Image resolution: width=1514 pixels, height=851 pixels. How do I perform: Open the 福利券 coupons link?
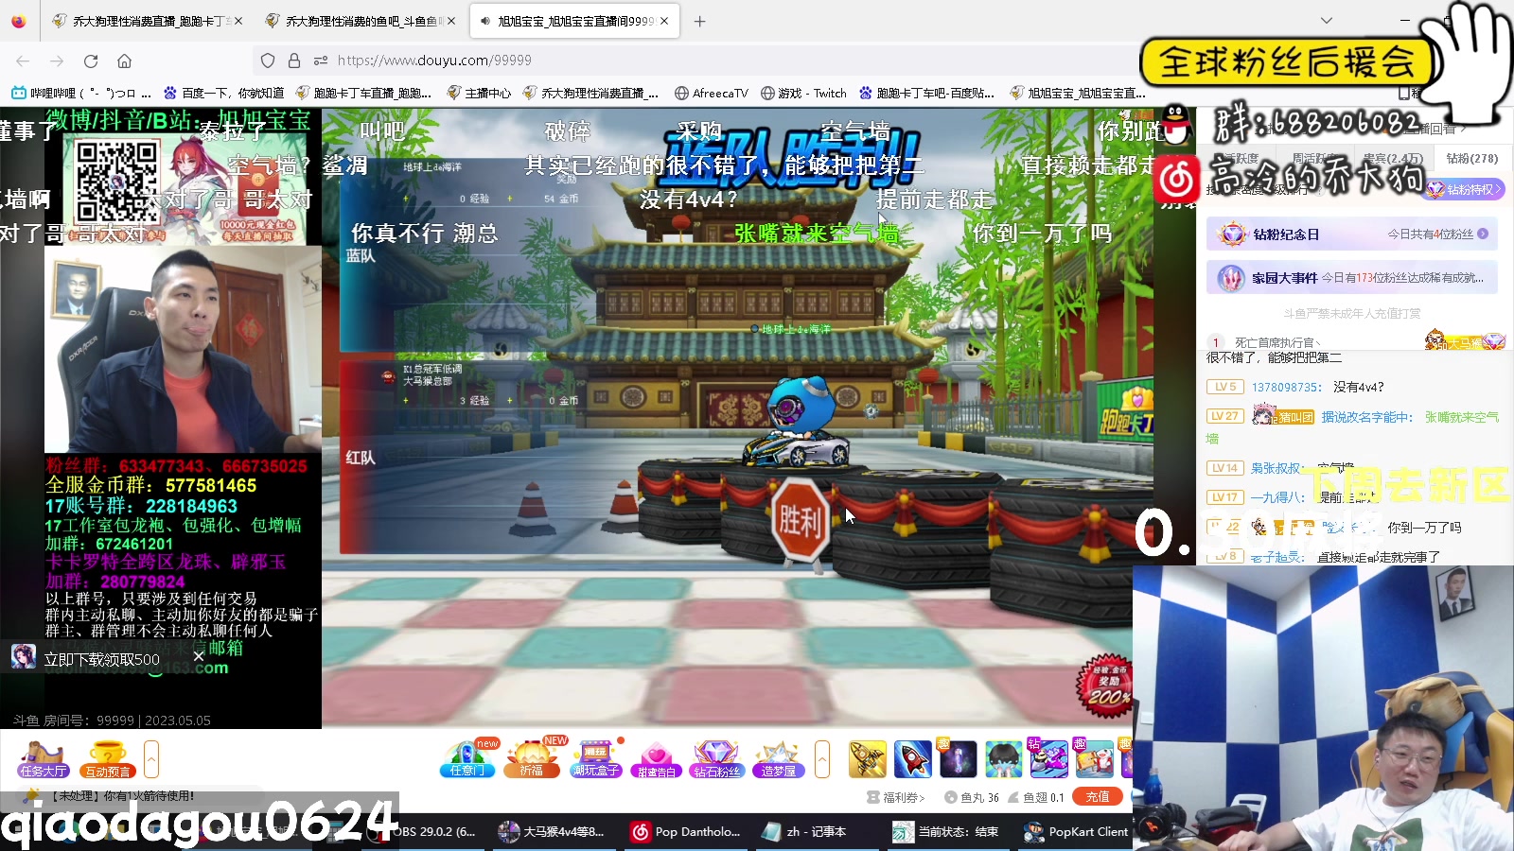(x=896, y=798)
